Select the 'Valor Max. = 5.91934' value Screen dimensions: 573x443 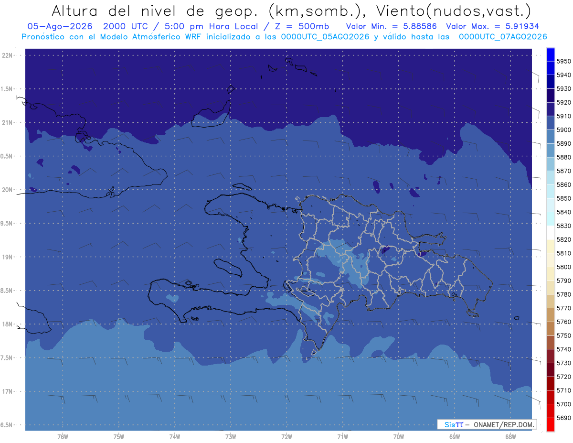click(x=493, y=26)
